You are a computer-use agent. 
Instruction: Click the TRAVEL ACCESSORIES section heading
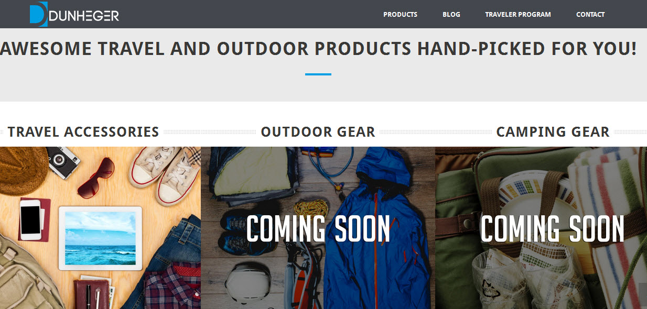pyautogui.click(x=83, y=131)
